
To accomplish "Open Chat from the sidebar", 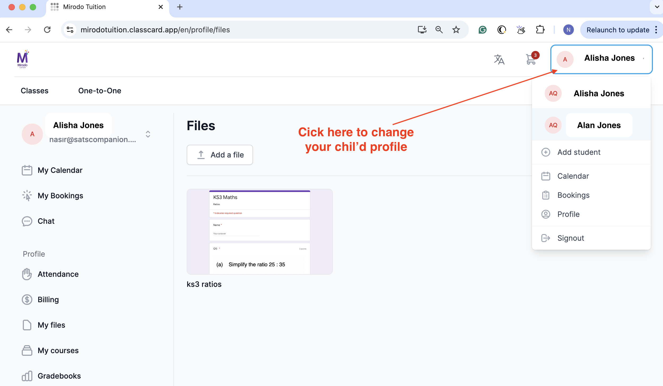I will point(46,221).
